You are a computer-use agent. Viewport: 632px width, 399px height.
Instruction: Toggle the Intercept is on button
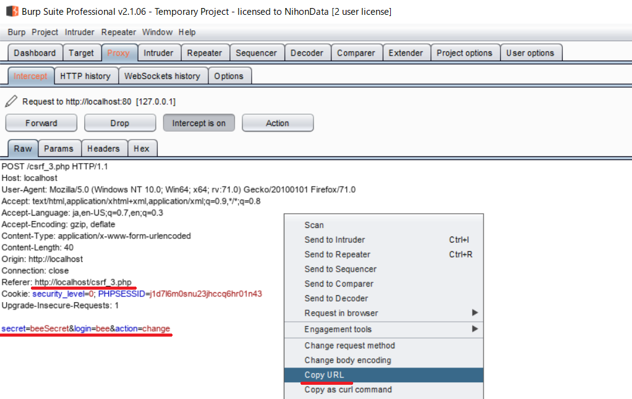click(199, 123)
